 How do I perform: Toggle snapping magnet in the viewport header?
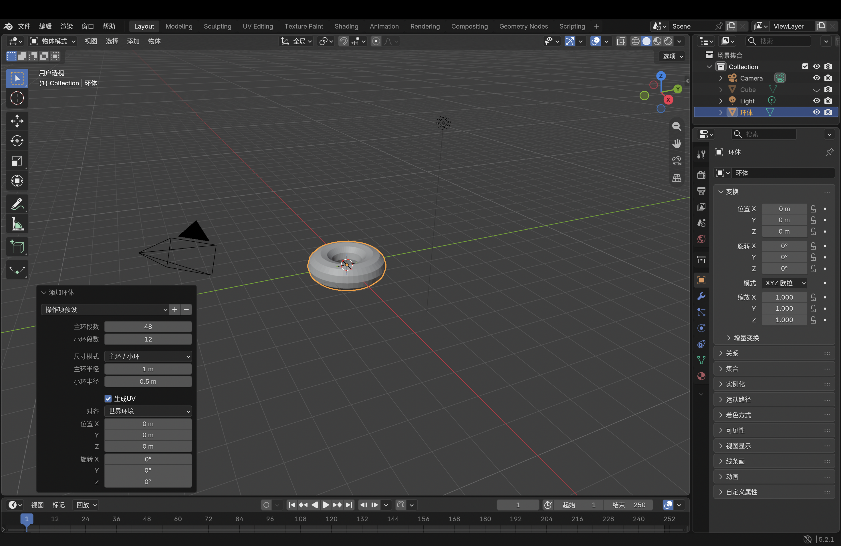pyautogui.click(x=343, y=41)
